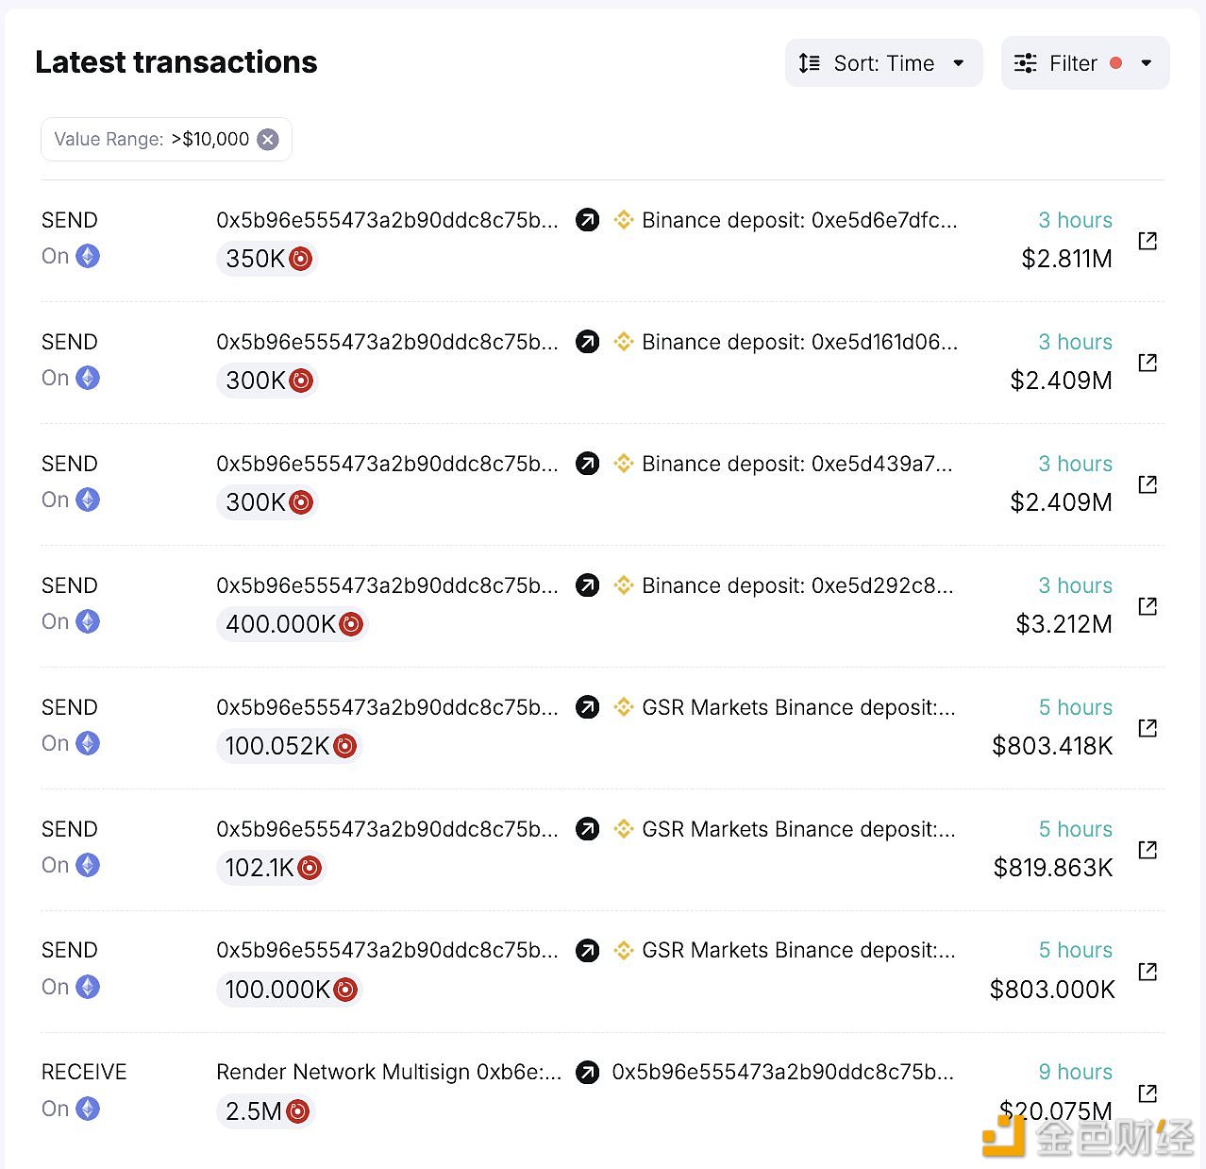This screenshot has width=1206, height=1169.
Task: Click the 400.000K token amount pill
Action: coord(292,624)
